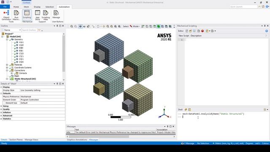Open scripting help question mark icon
Image resolution: width=270 pixels, height=152 pixels.
click(267, 31)
